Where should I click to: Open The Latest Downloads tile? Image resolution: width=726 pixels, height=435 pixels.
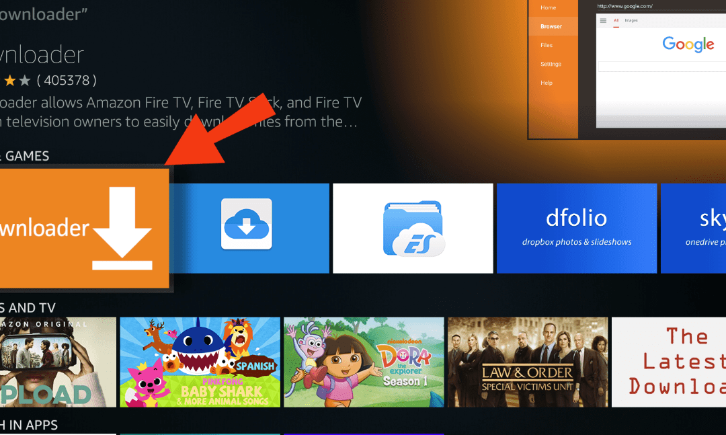click(669, 362)
